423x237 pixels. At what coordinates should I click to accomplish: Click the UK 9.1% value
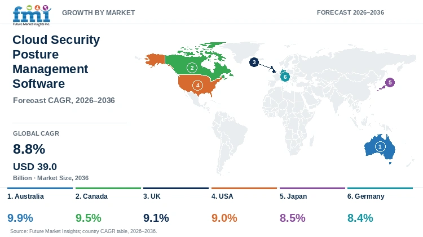tap(156, 218)
